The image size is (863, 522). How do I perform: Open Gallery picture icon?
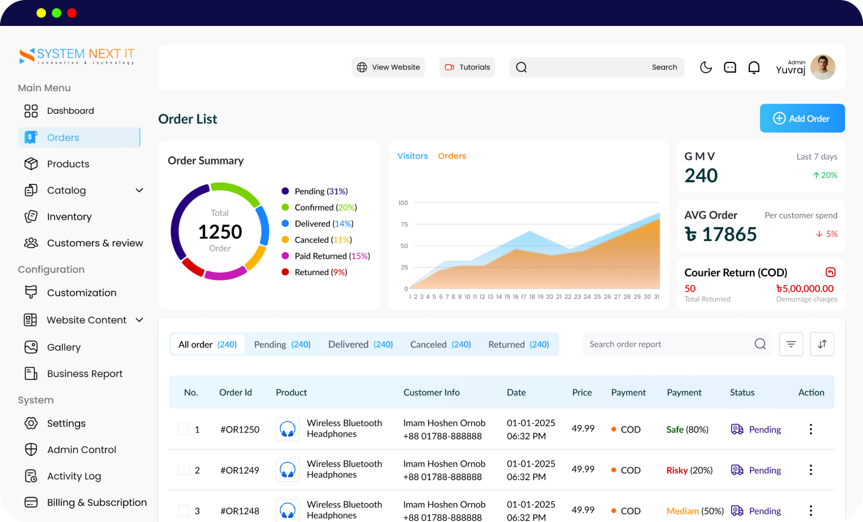pyautogui.click(x=31, y=347)
